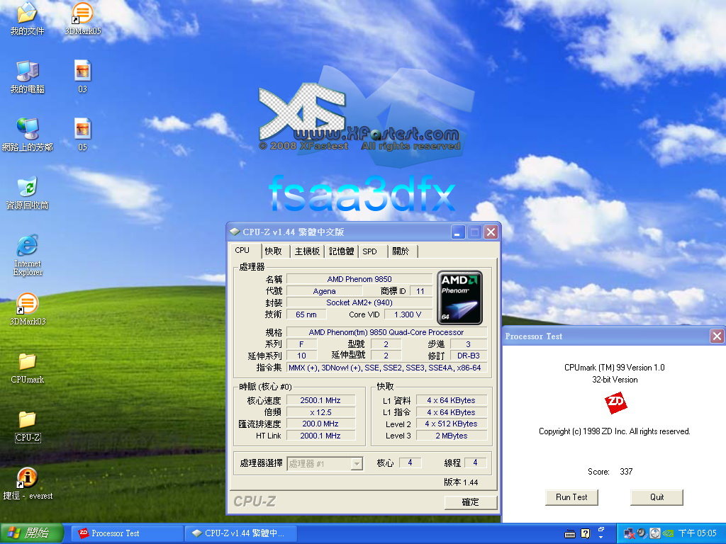
Task: Confirm CPU-Z with the 確定 button
Action: (470, 502)
